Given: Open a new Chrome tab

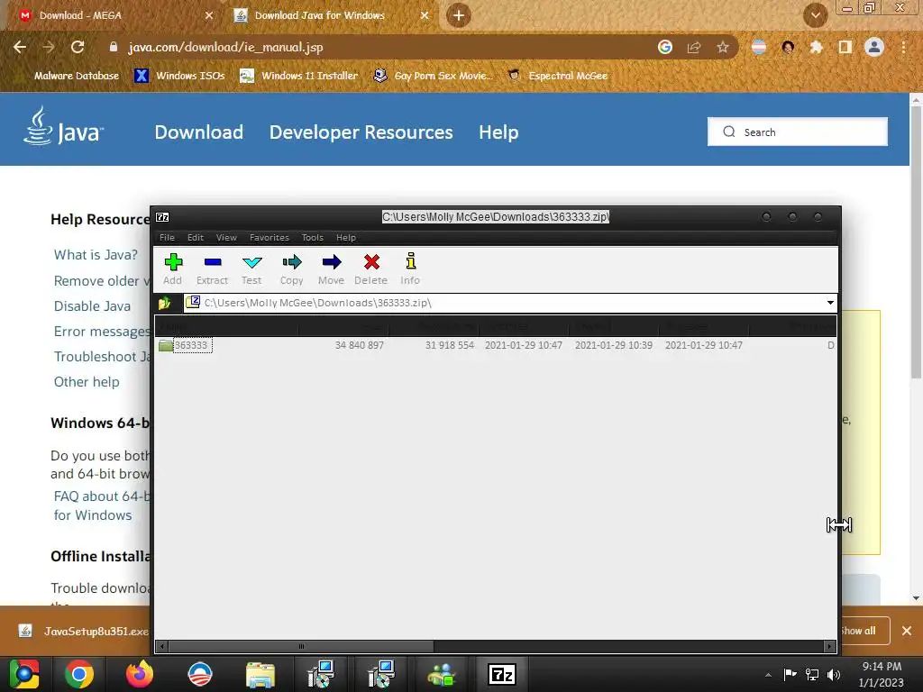Looking at the screenshot, I should pos(459,15).
